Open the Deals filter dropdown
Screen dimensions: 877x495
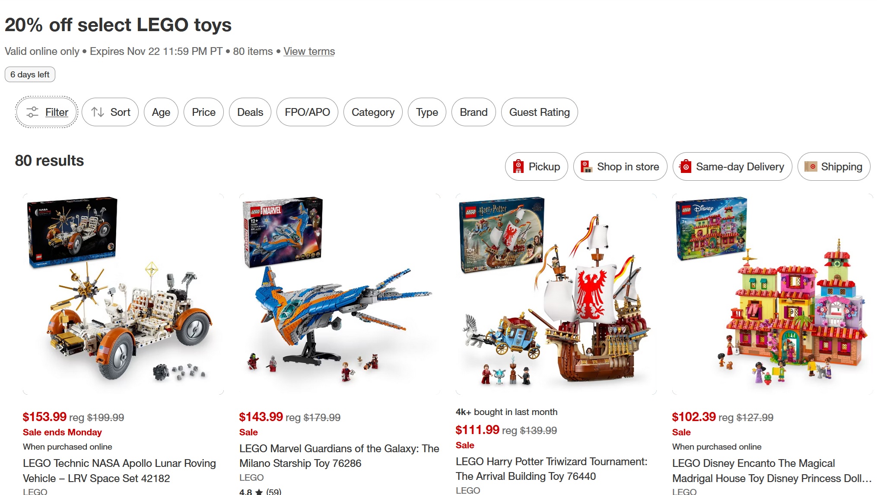pos(250,112)
